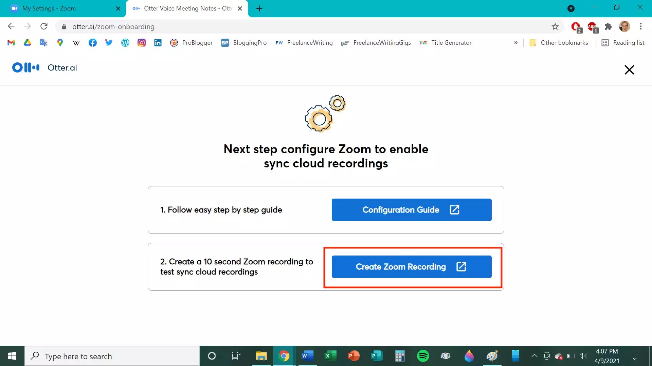Open the Paint palette app on taskbar
Viewport: 652px width, 366px height.
[x=492, y=356]
